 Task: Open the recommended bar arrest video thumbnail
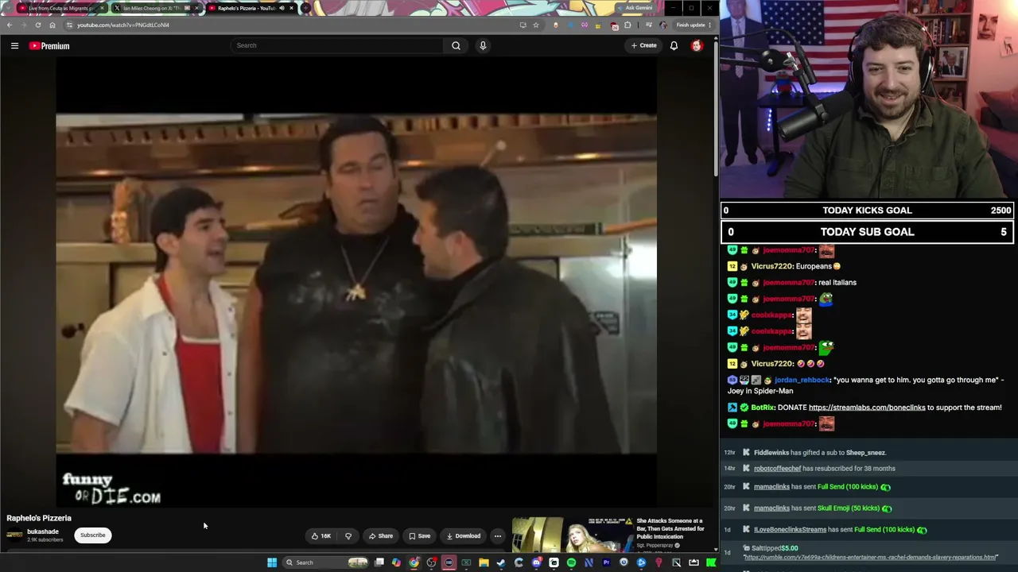tap(571, 534)
